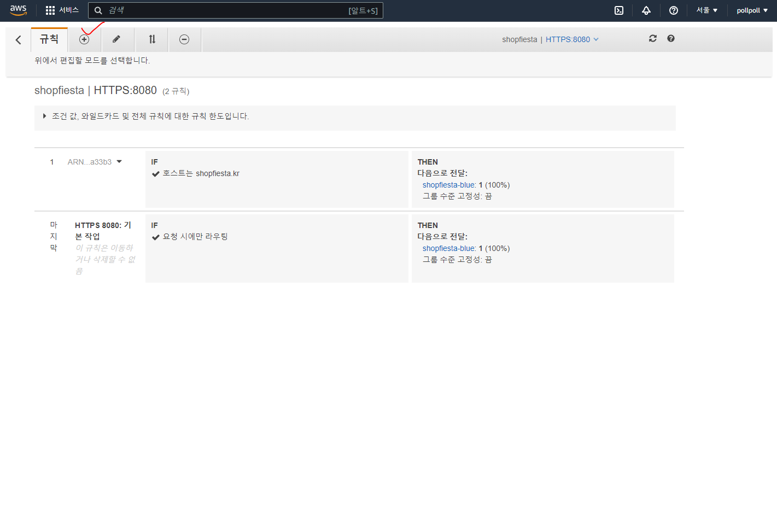
Task: Open the AWS home logo
Action: (18, 10)
